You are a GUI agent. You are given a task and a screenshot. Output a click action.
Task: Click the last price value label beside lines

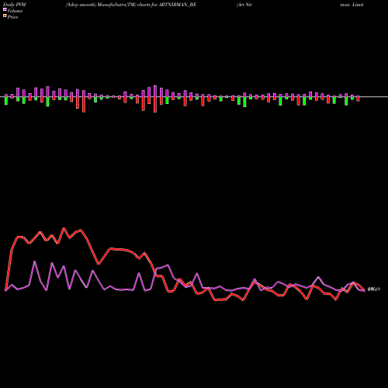(374, 289)
